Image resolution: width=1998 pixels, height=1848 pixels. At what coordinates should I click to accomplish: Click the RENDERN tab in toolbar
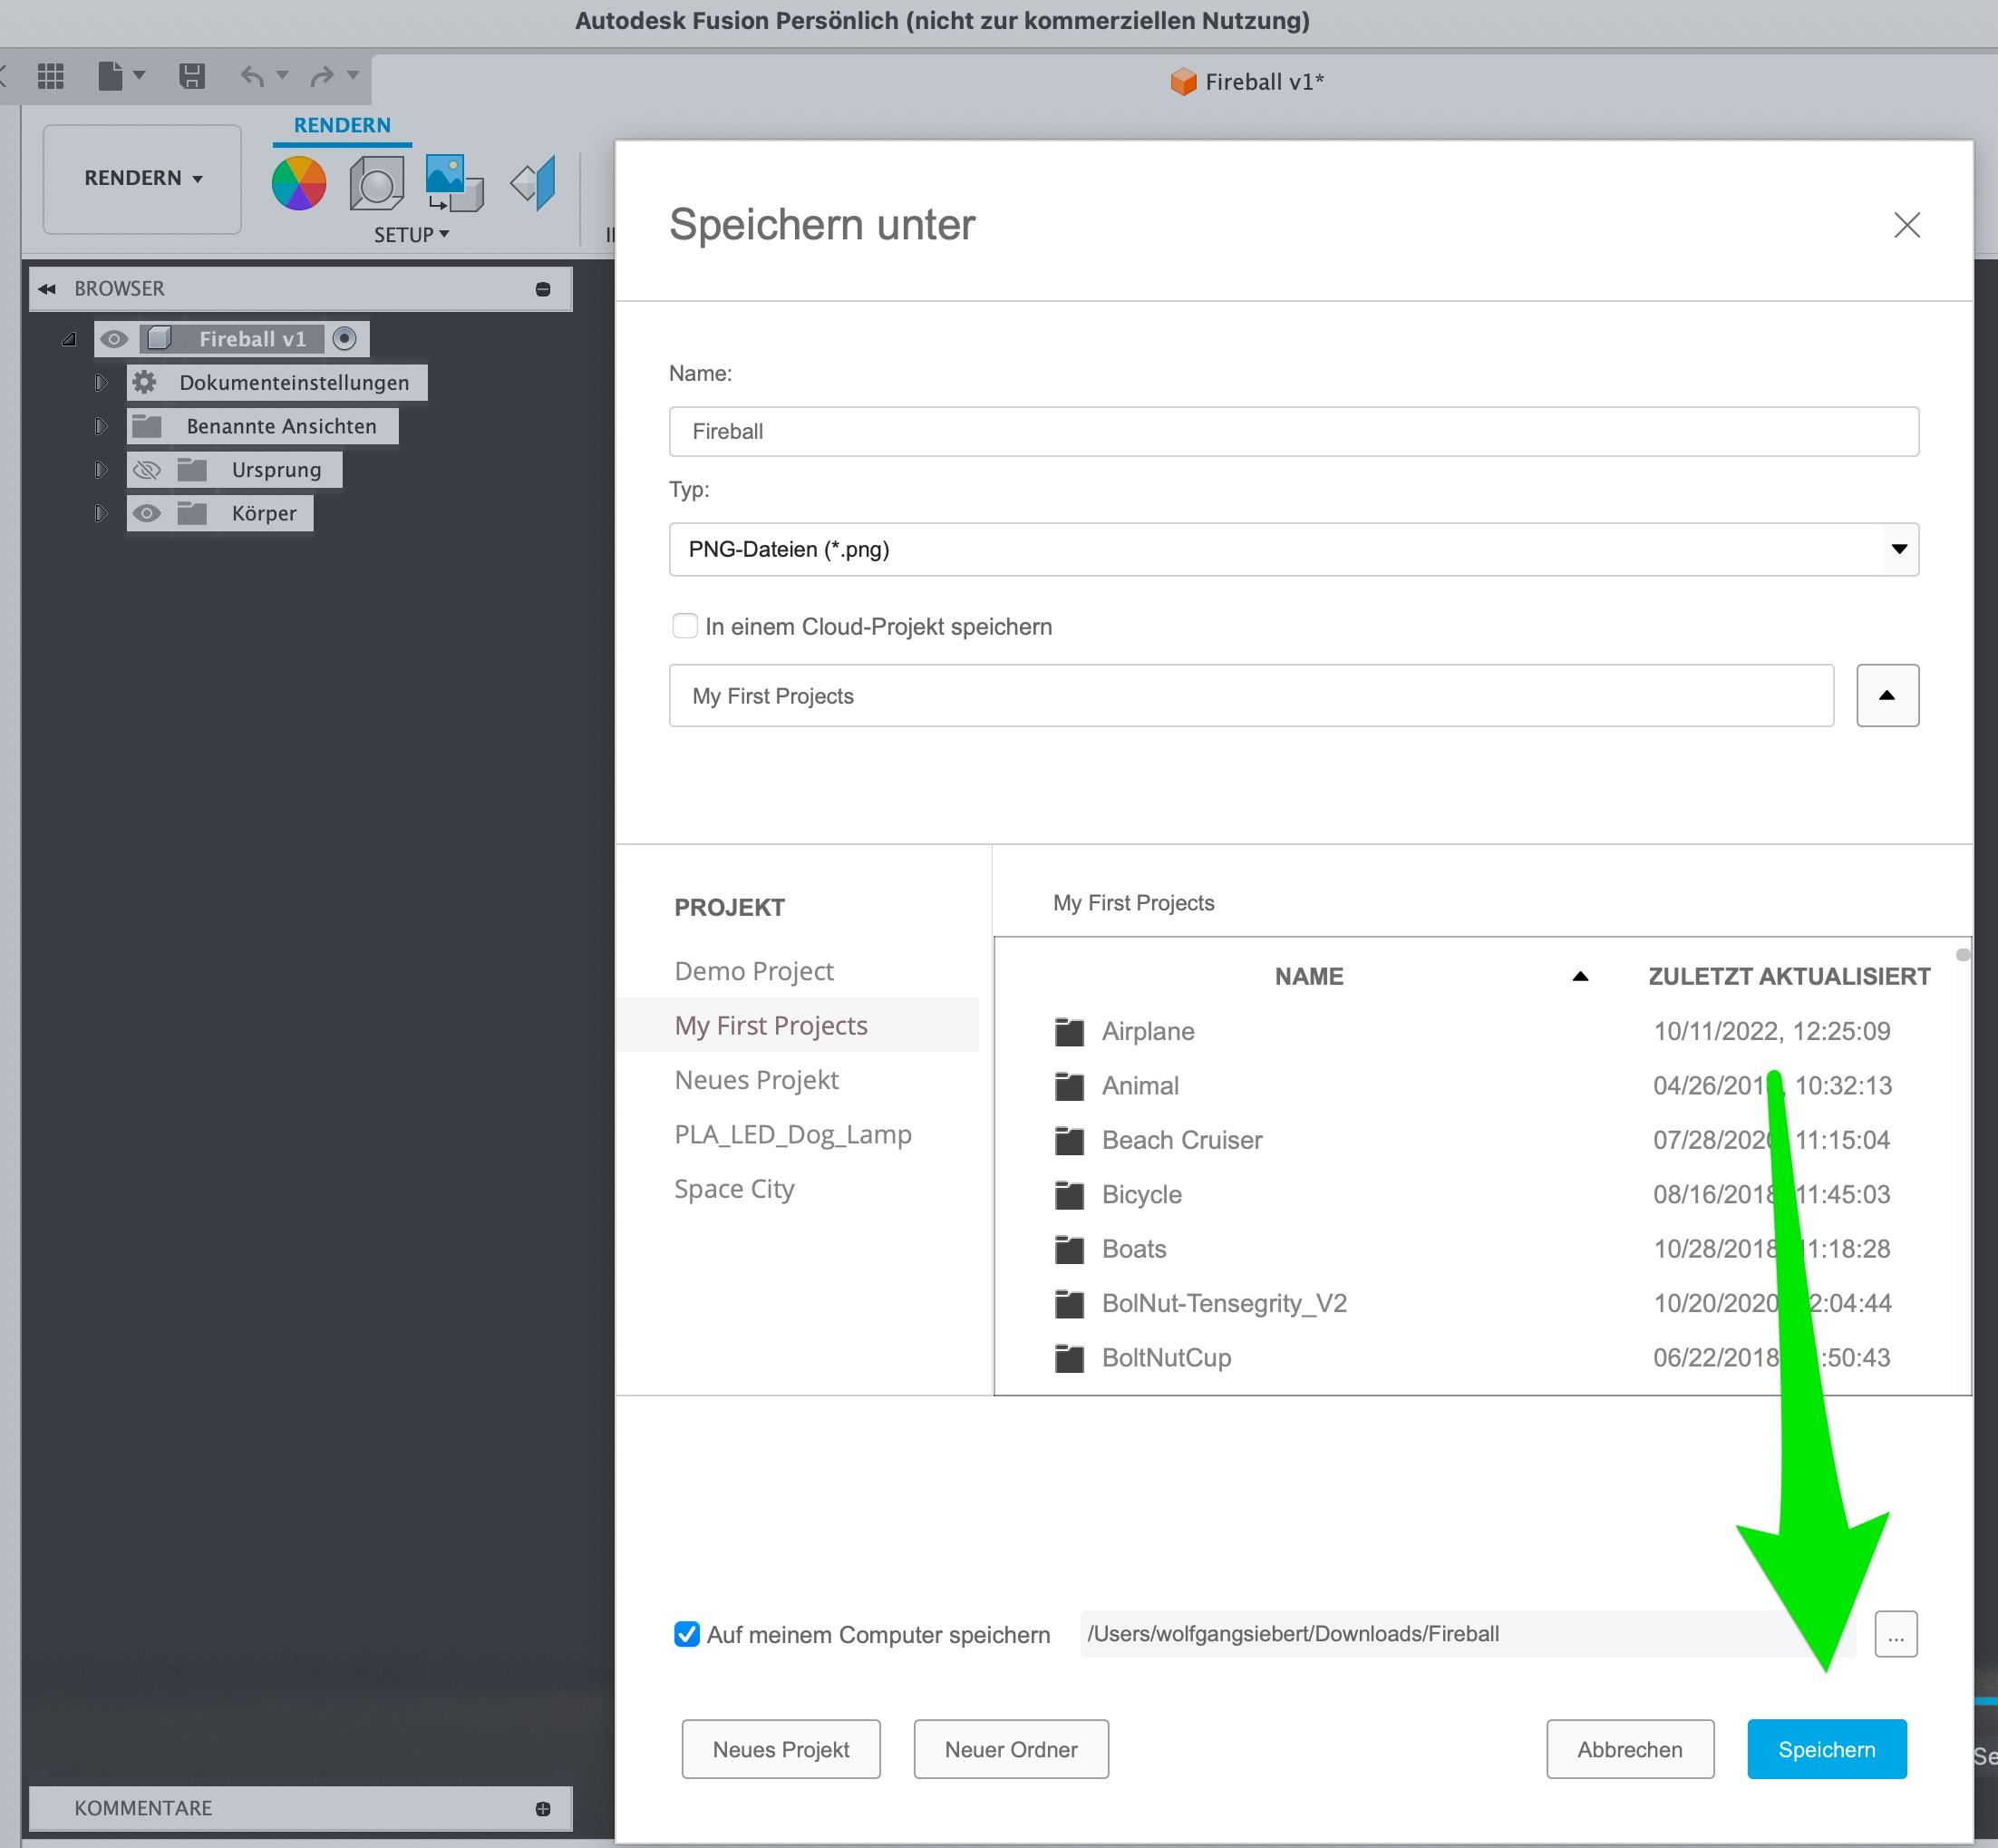click(x=344, y=122)
